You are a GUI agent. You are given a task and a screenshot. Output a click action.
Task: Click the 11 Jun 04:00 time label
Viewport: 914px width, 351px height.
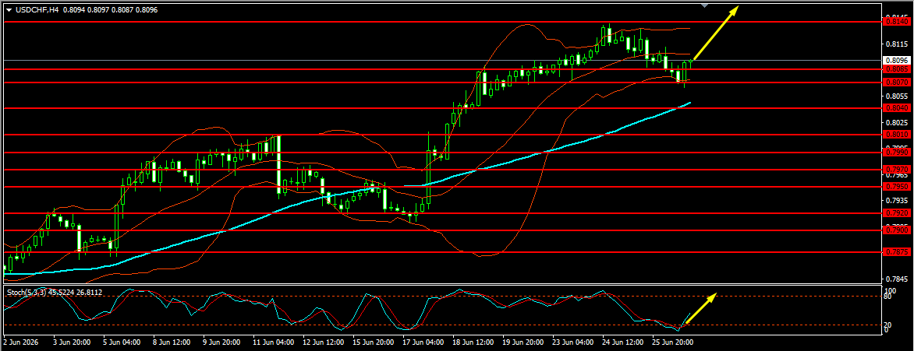[x=273, y=341]
